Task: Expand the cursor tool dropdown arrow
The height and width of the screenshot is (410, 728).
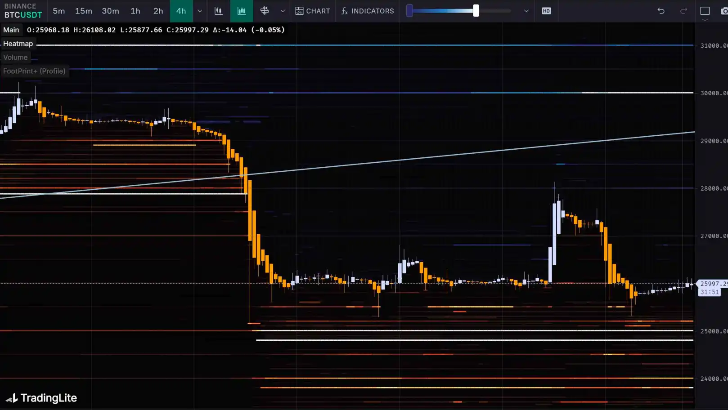Action: coord(283,11)
